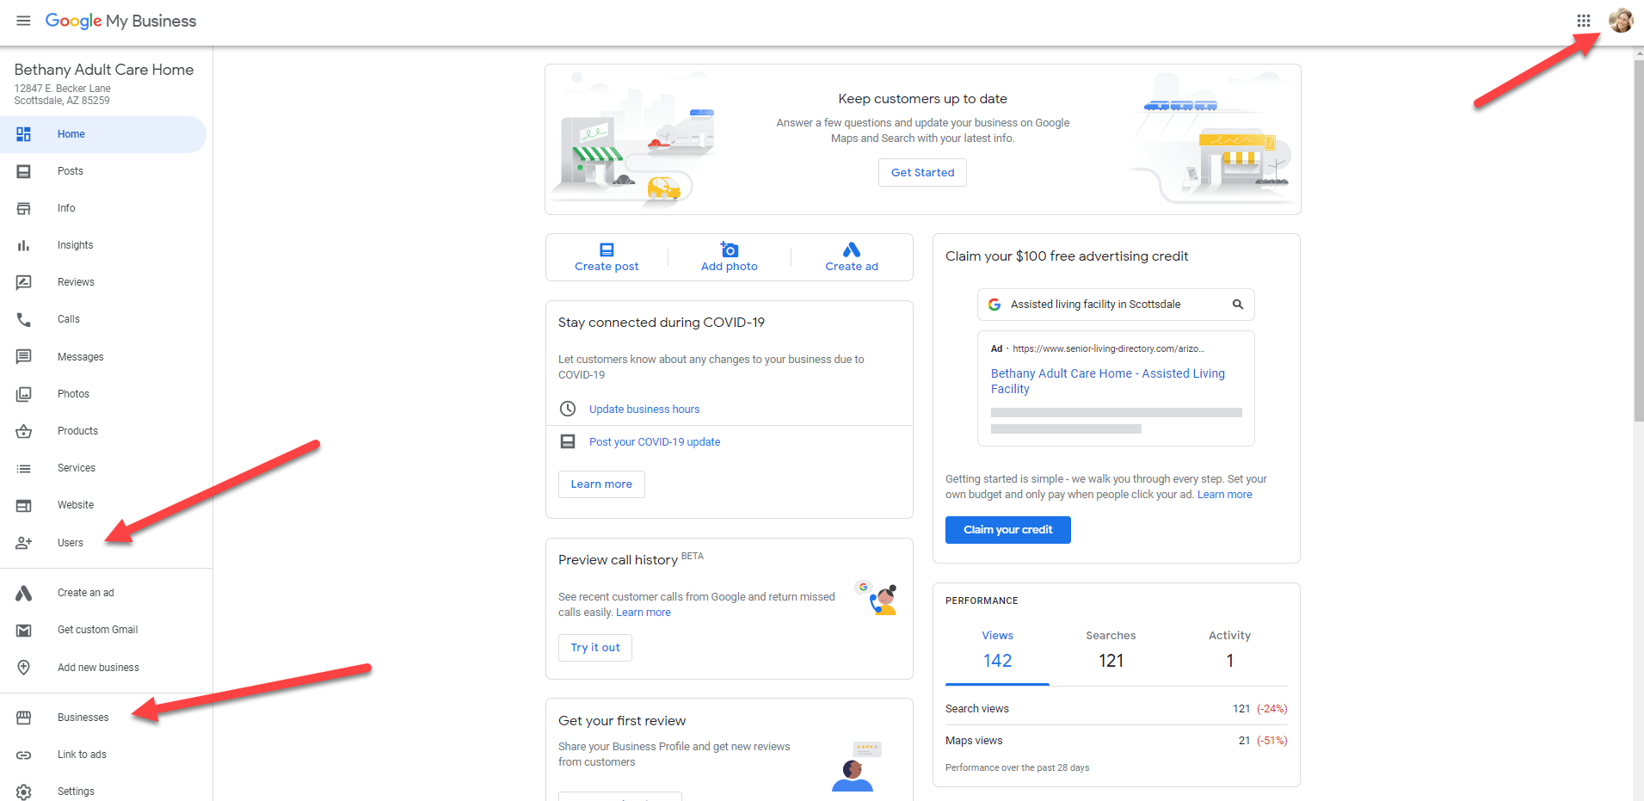
Task: Click the Search views row
Action: [x=1116, y=709]
